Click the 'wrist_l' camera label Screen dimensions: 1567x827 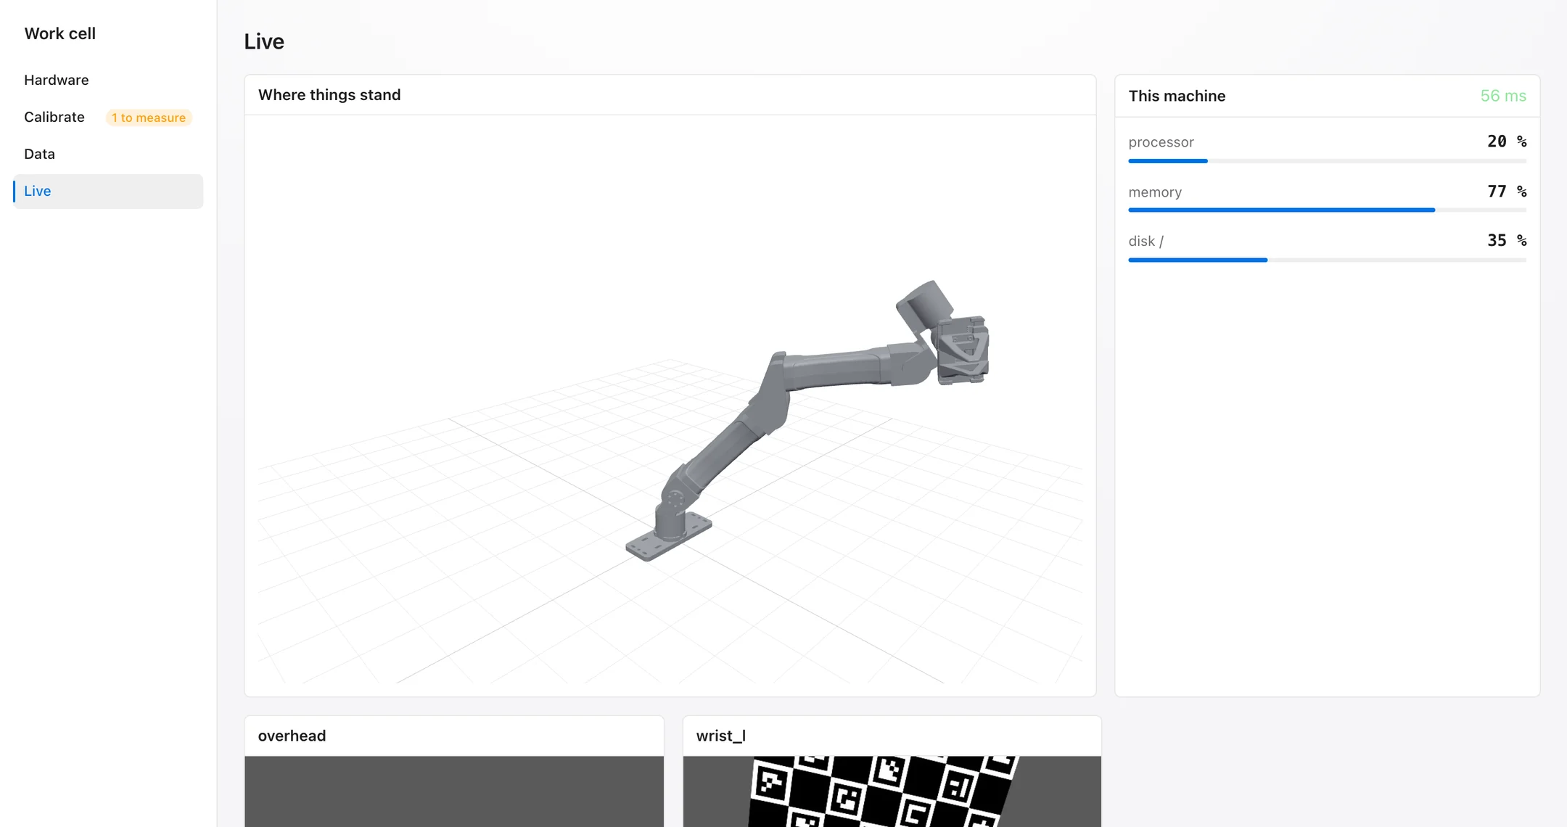point(721,736)
